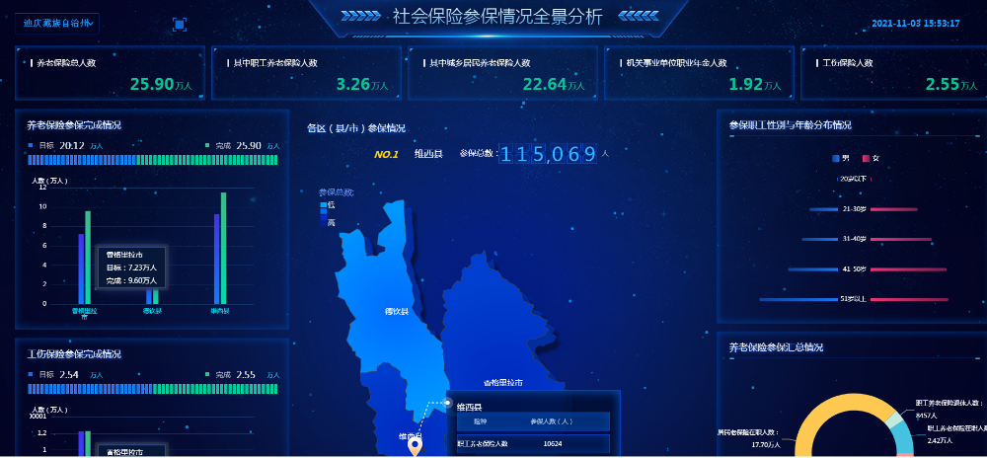
Task: Open the 养老保险总人数 25.90万人 card
Action: pyautogui.click(x=111, y=73)
